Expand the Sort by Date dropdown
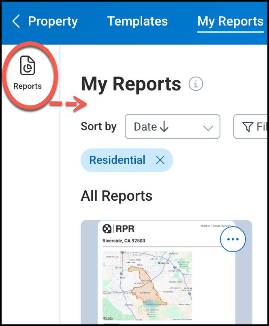The image size is (269, 326). (172, 127)
